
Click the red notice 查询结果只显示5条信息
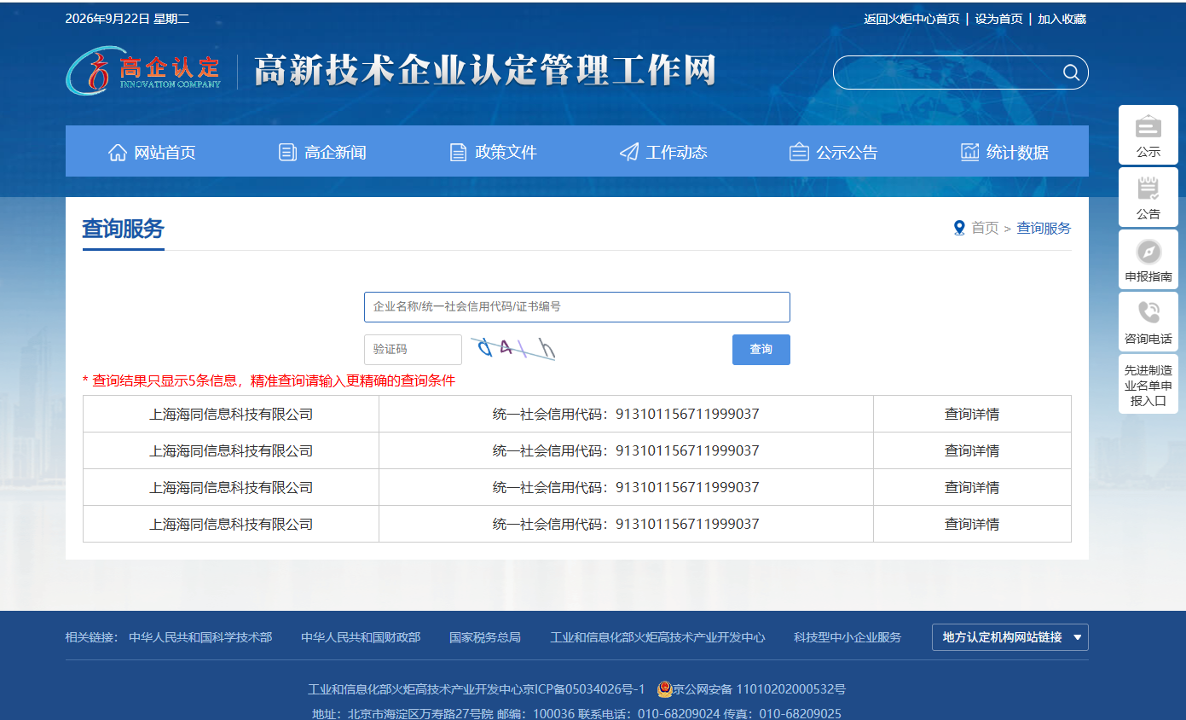(269, 380)
